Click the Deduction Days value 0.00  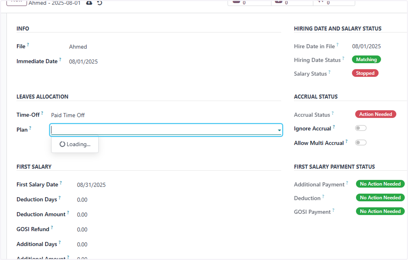click(x=82, y=200)
